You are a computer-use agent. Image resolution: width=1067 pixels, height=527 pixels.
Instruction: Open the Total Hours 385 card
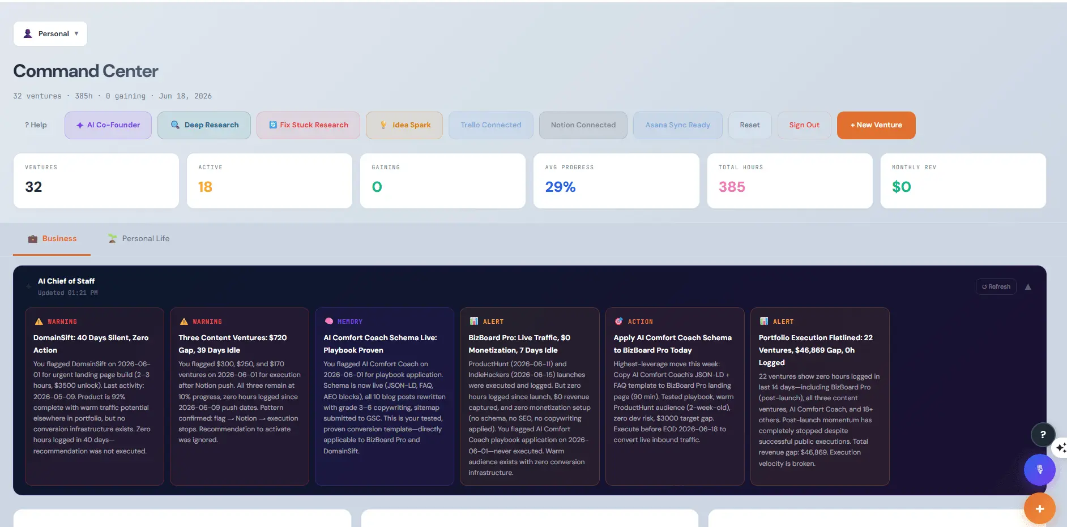coord(790,181)
